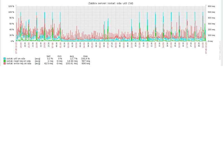
Task: Click '[avg]' in the write req row
Action: pos(38,63)
